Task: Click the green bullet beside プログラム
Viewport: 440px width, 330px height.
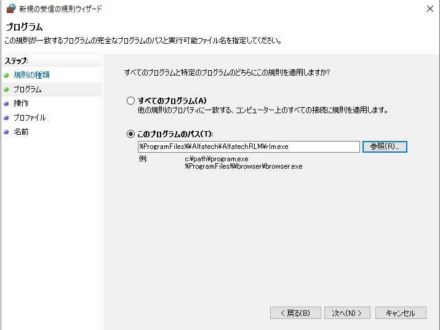Action: click(6, 90)
